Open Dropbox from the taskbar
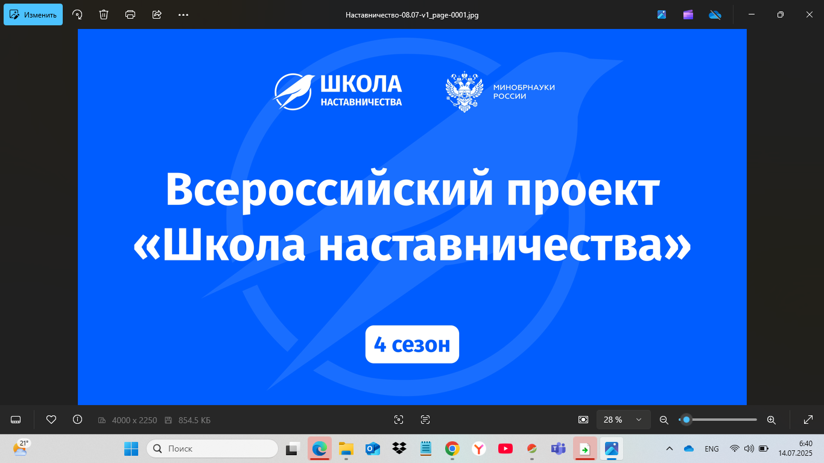The width and height of the screenshot is (824, 463). point(399,449)
